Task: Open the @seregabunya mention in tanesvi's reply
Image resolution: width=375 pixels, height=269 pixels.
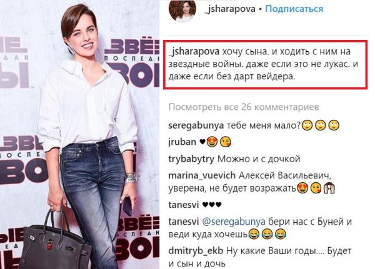Action: [x=234, y=222]
